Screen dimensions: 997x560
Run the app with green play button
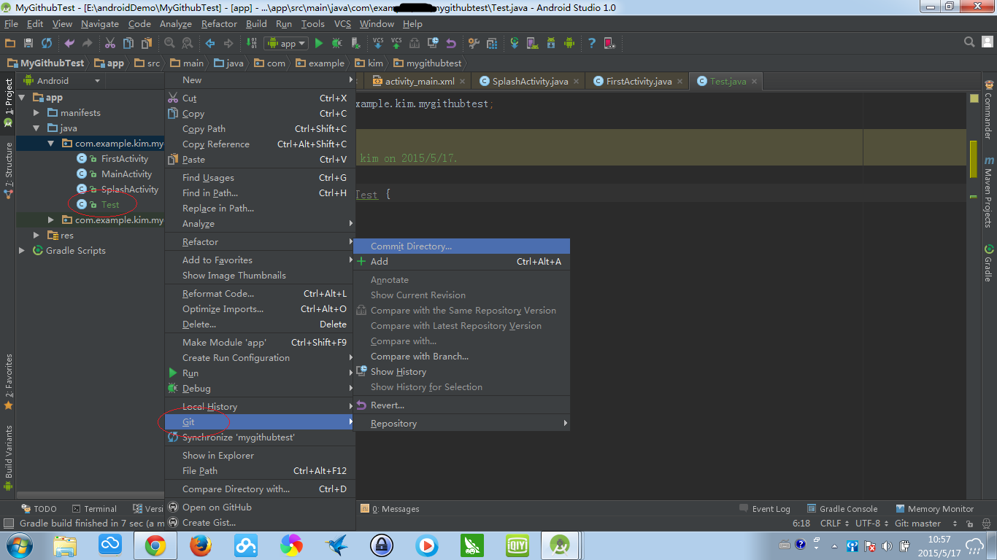click(318, 44)
